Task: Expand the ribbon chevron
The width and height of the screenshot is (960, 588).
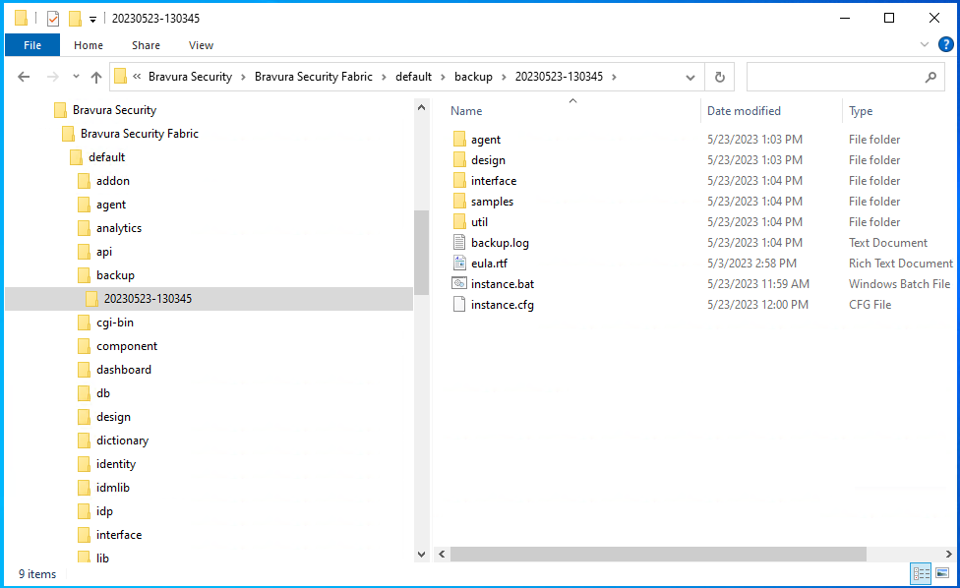Action: (924, 44)
